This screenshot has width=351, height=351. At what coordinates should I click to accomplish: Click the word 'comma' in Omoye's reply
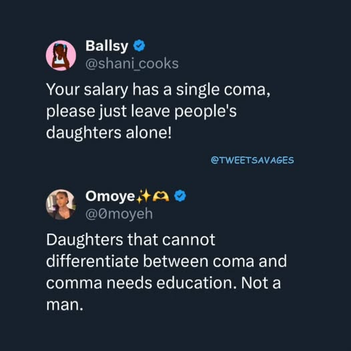click(74, 284)
